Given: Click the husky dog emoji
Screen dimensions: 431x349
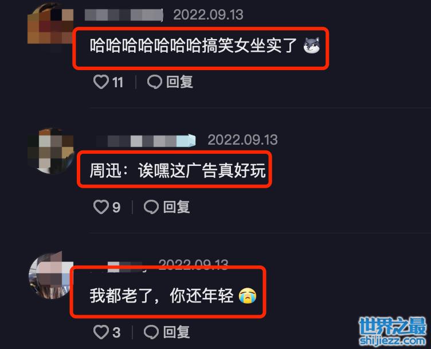Looking at the screenshot, I should click(x=311, y=45).
